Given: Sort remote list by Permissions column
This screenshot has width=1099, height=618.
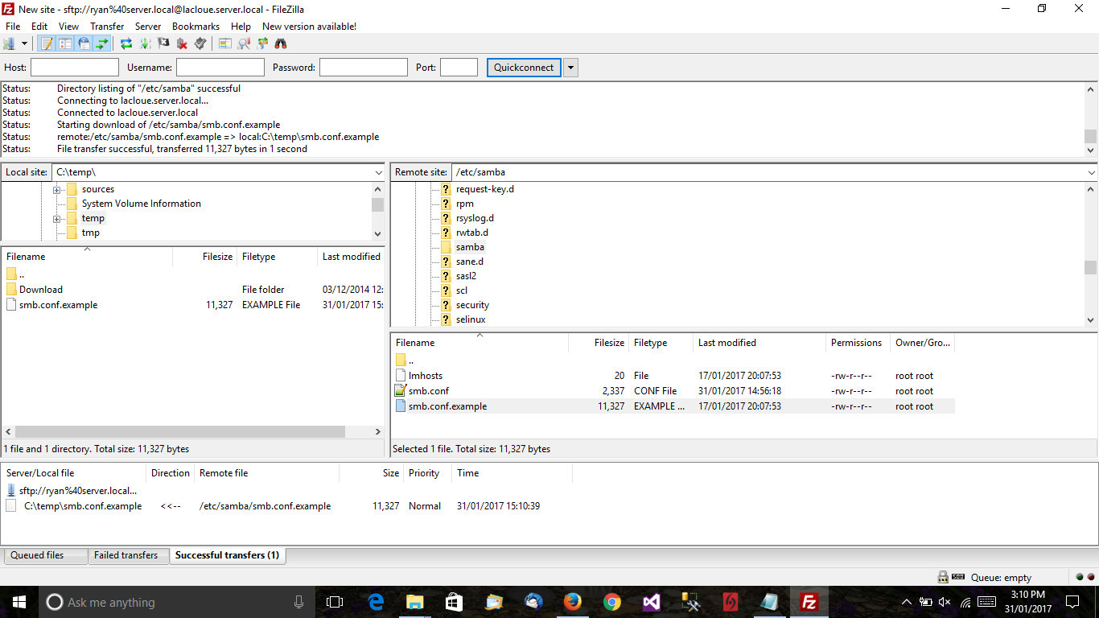Looking at the screenshot, I should click(858, 343).
